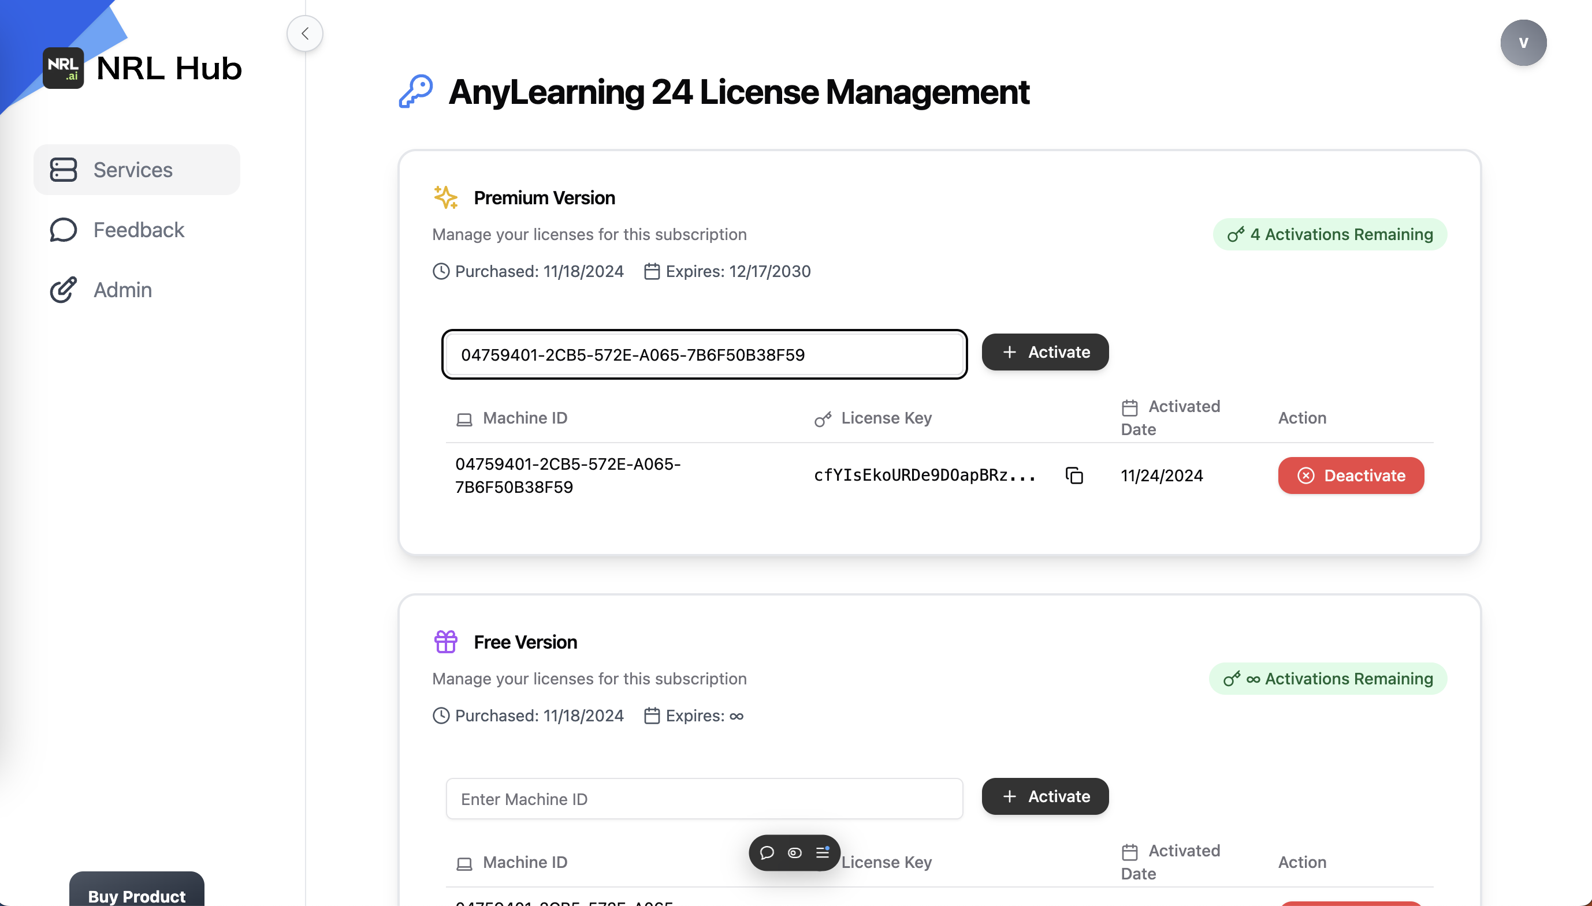
Task: Deactivate the Premium license activation
Action: tap(1351, 476)
